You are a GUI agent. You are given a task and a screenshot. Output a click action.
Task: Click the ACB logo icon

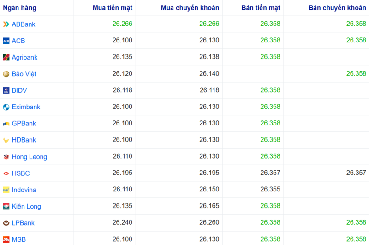coord(6,41)
